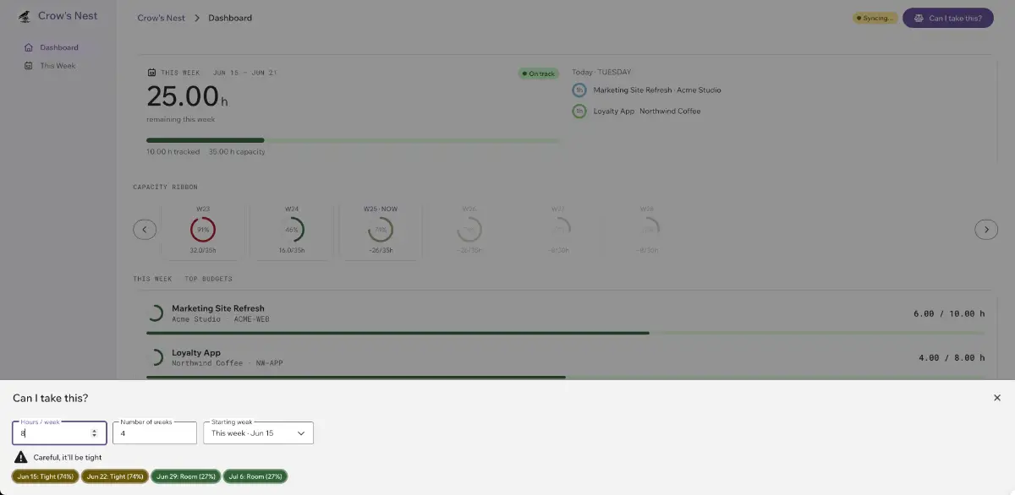This screenshot has width=1015, height=495.
Task: Close the Can I take this panel
Action: point(996,398)
